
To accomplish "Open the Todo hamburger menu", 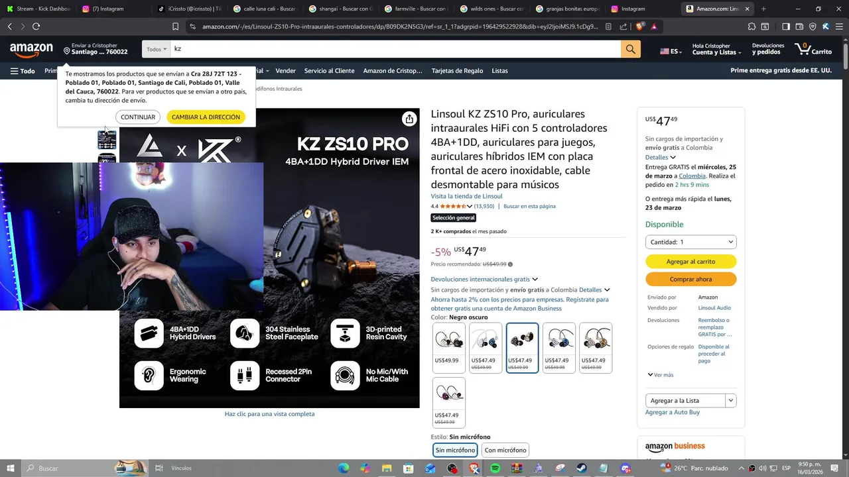I will point(23,71).
